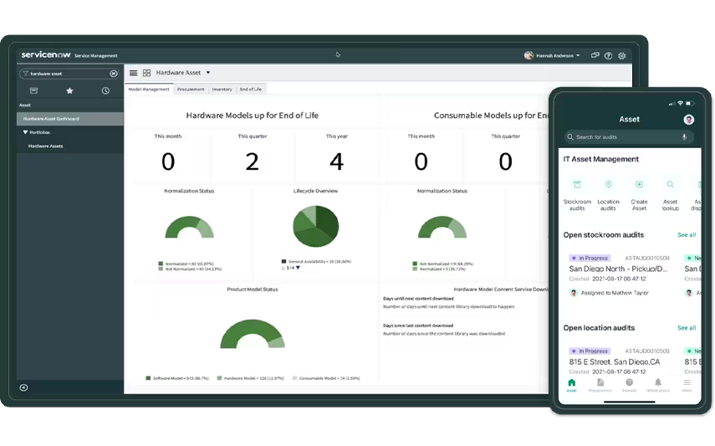The height and width of the screenshot is (446, 715).
Task: Tap In Progress badge on location audit
Action: (x=590, y=351)
